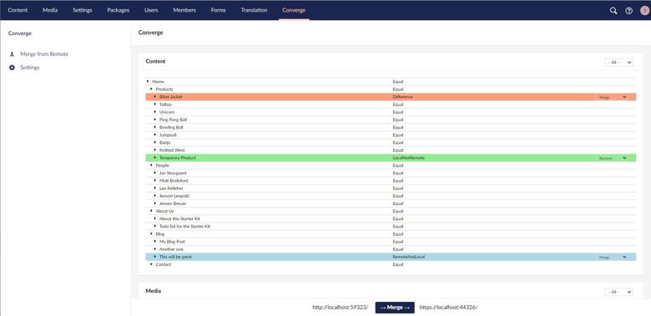The image size is (651, 316).
Task: Go to the Packages section
Action: click(x=119, y=10)
